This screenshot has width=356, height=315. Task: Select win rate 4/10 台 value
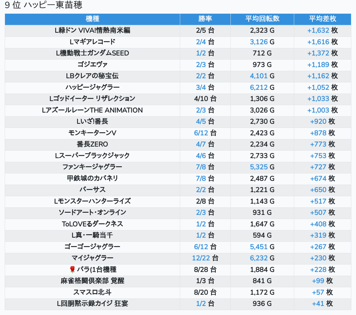205,99
